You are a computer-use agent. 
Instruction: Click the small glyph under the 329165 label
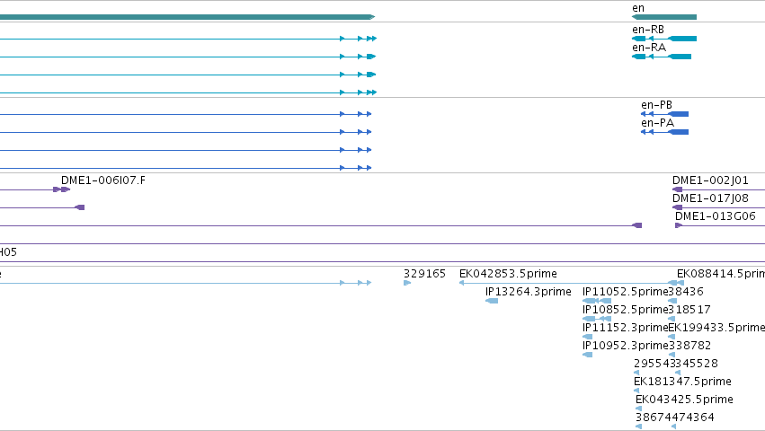tap(407, 283)
